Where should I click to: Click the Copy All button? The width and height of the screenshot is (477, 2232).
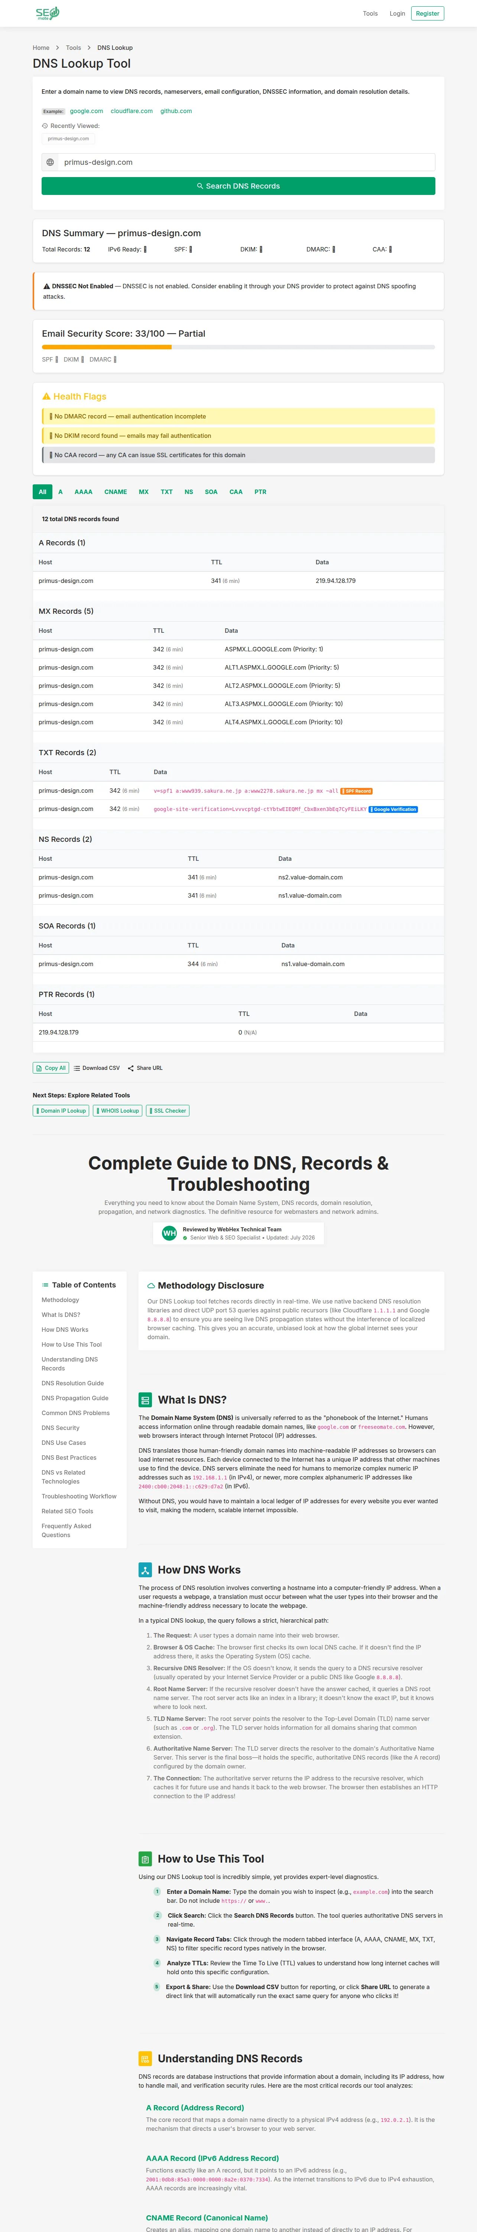coord(51,1068)
